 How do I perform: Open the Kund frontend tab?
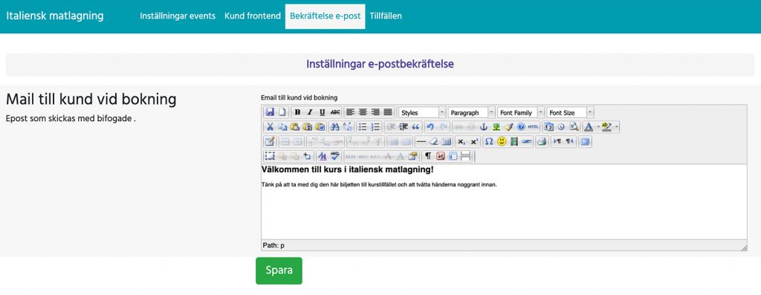[253, 16]
